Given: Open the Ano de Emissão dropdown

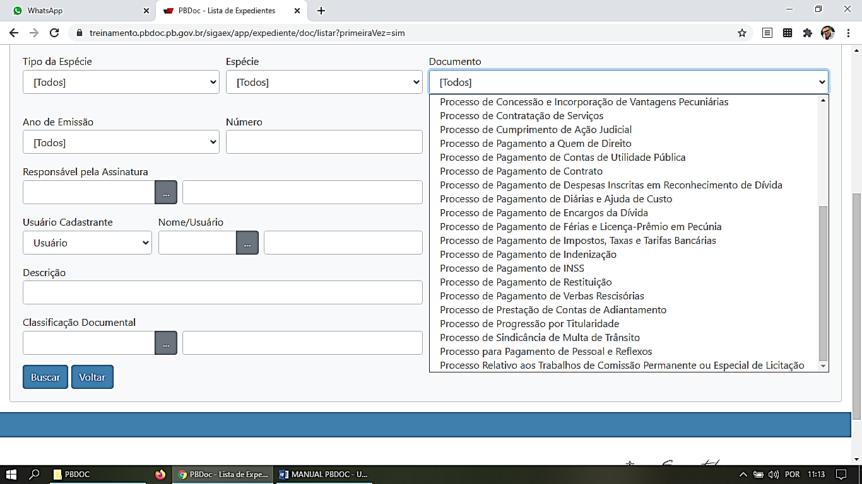Looking at the screenshot, I should coord(121,142).
